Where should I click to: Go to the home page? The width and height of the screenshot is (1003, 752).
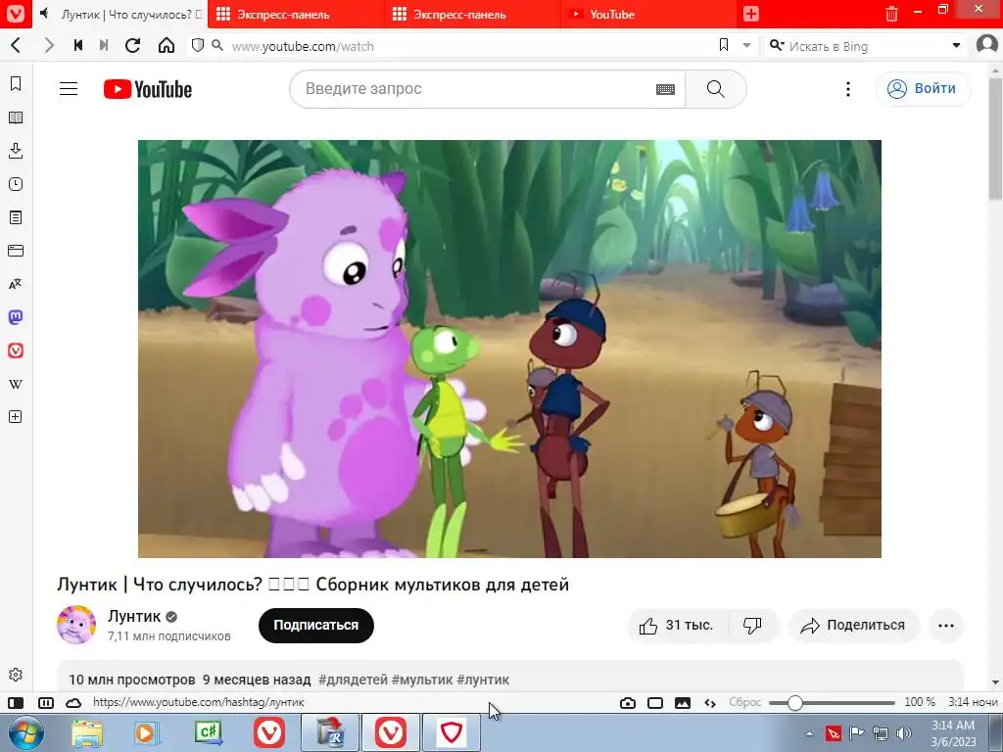(x=167, y=45)
